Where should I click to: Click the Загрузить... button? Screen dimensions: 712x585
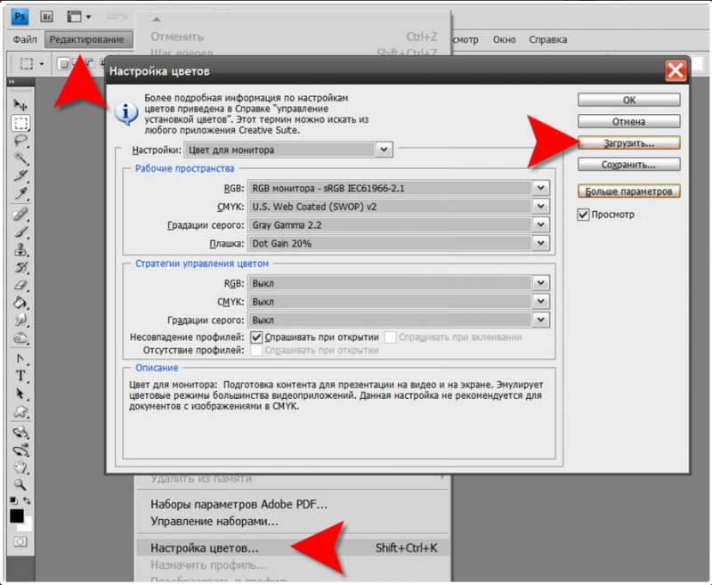[629, 143]
